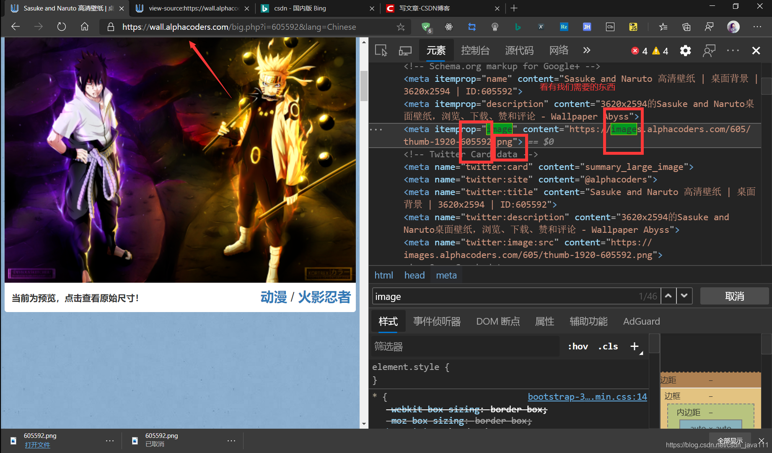Open DevTools settings gear
Image resolution: width=772 pixels, height=453 pixels.
click(685, 51)
